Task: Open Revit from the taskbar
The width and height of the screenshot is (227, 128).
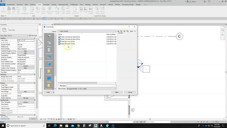Action: point(96,126)
